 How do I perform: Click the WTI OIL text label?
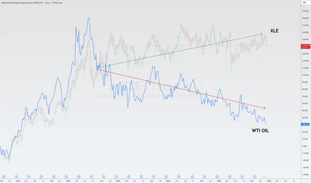(260, 130)
